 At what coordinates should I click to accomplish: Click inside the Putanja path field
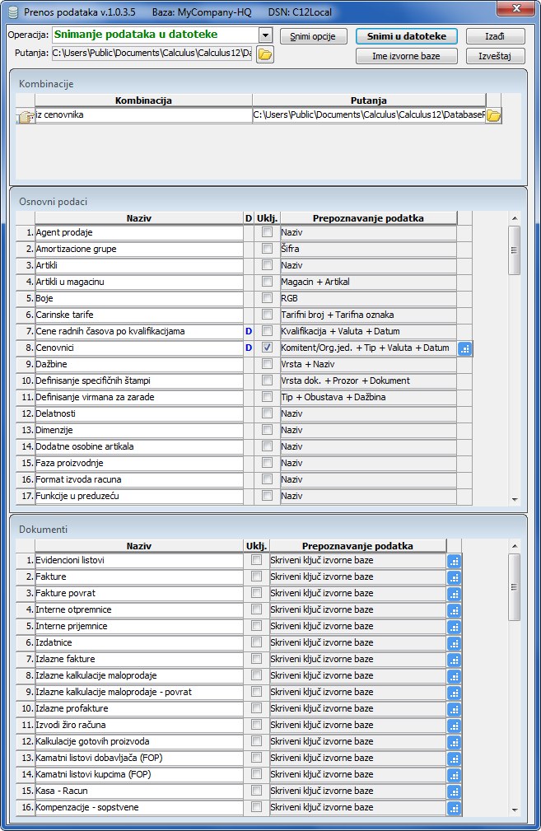(x=151, y=54)
